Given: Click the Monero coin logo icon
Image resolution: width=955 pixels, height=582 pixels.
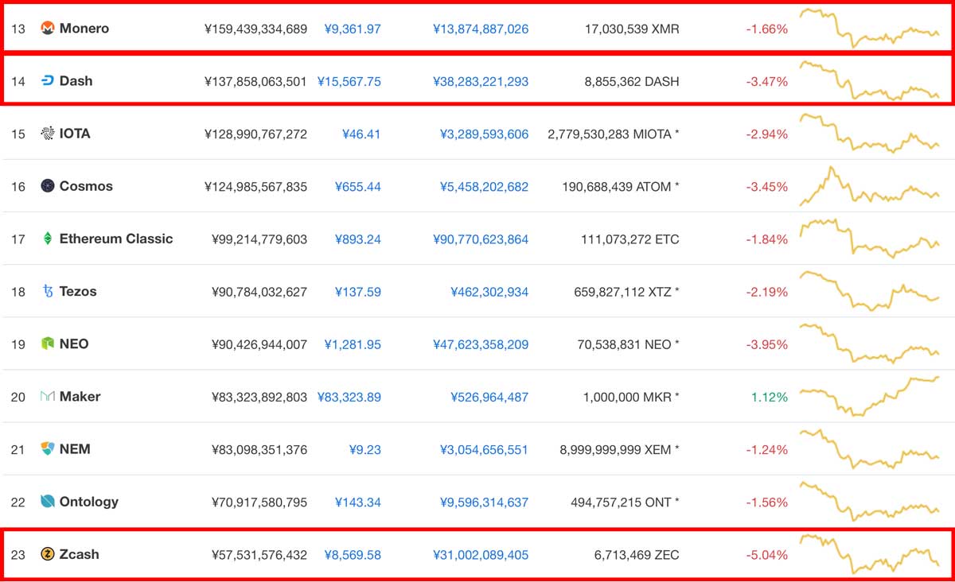Looking at the screenshot, I should [47, 29].
